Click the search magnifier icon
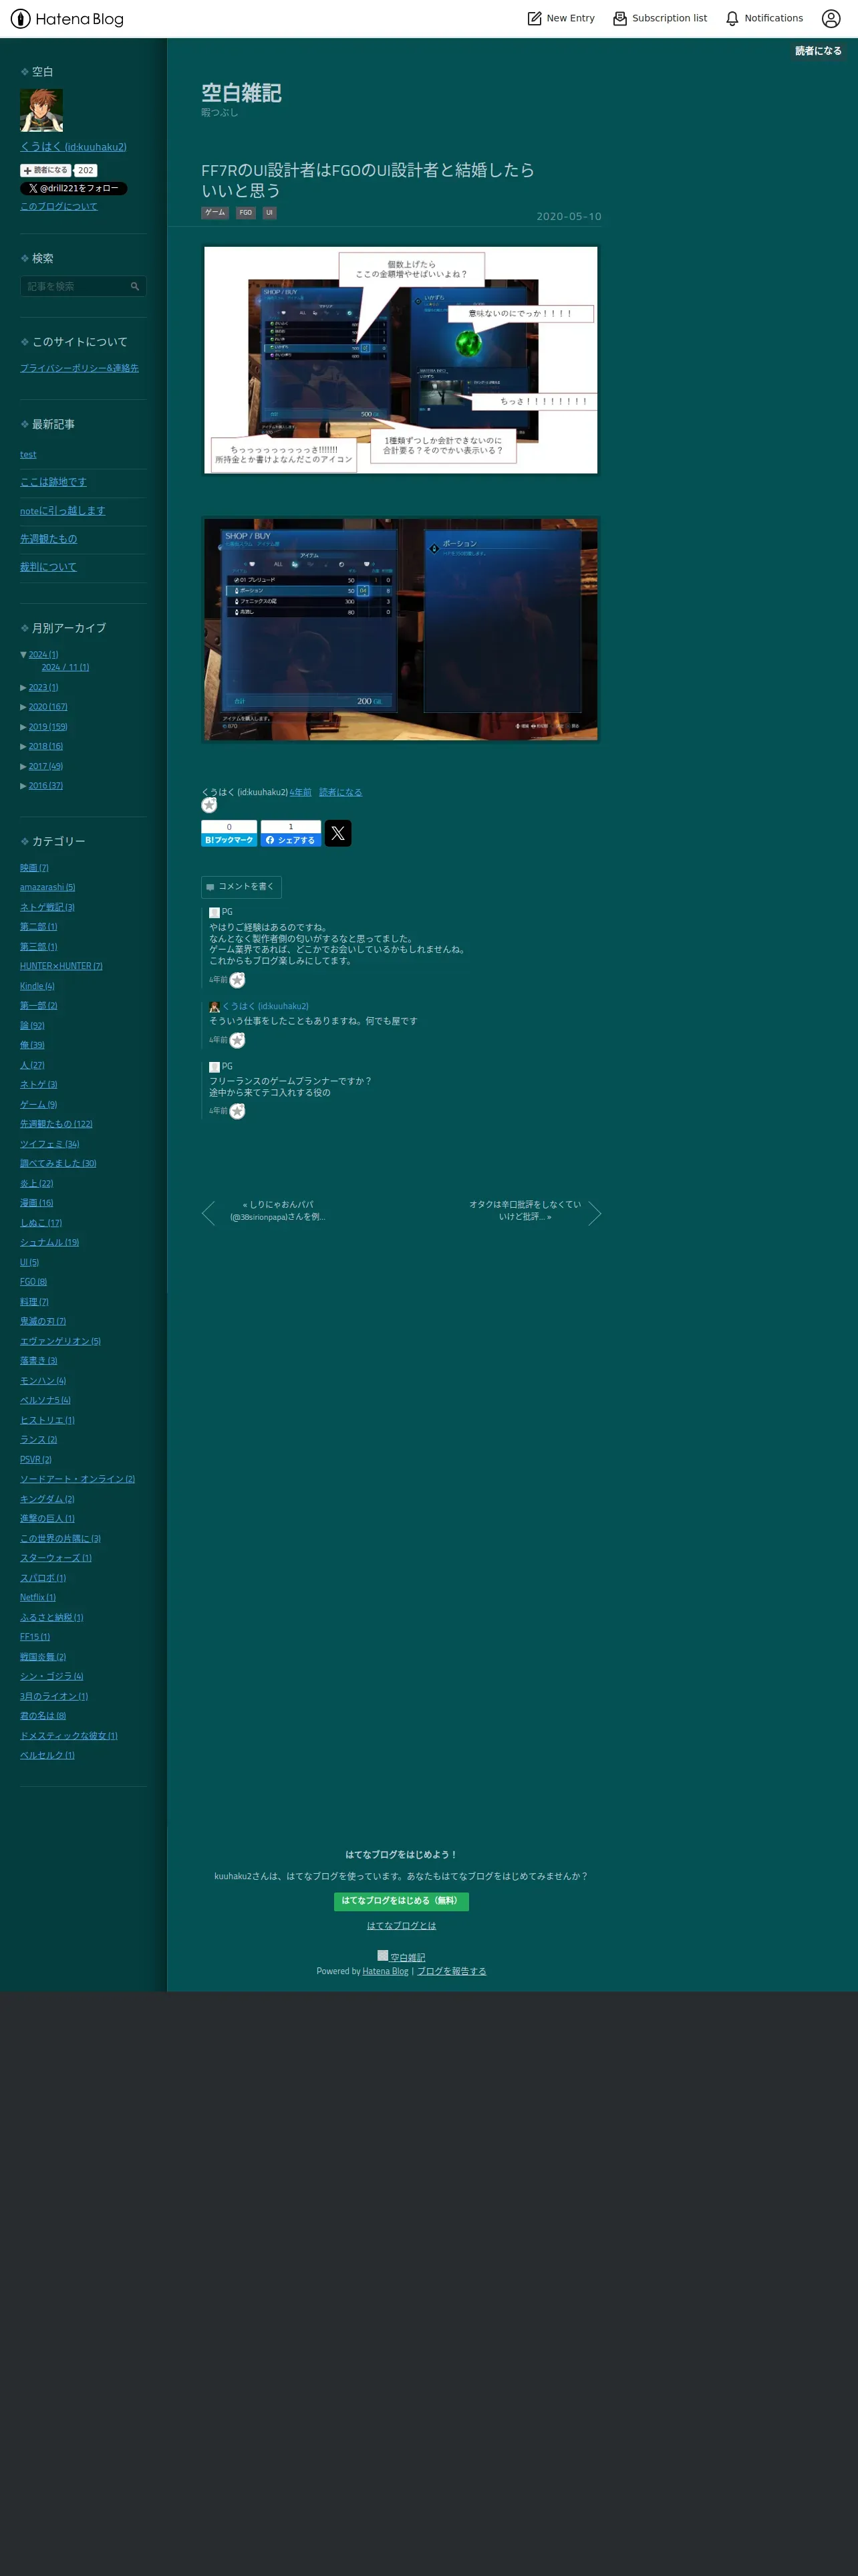 (135, 286)
